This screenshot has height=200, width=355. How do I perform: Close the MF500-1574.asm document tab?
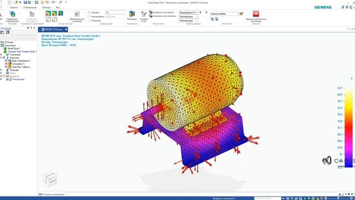(66, 29)
